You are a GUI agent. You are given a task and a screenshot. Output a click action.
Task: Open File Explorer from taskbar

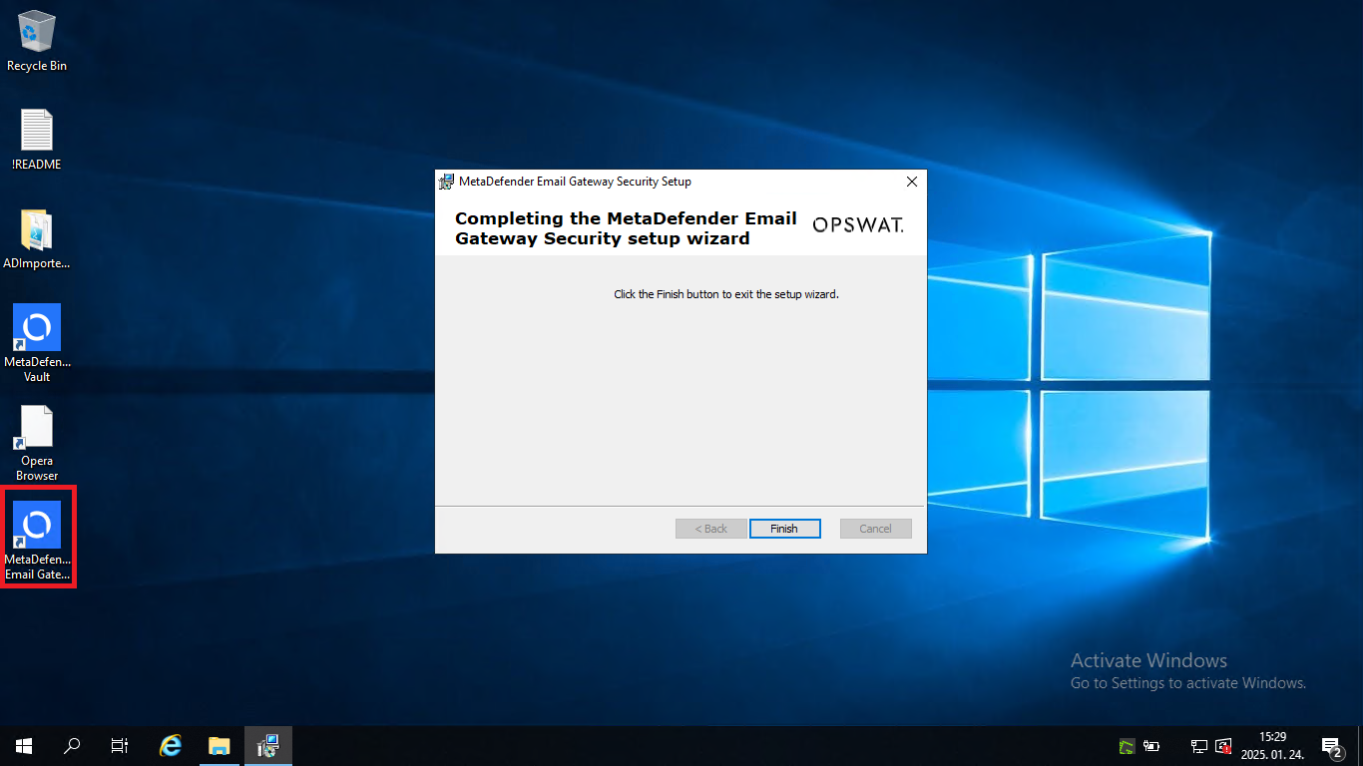tap(220, 745)
